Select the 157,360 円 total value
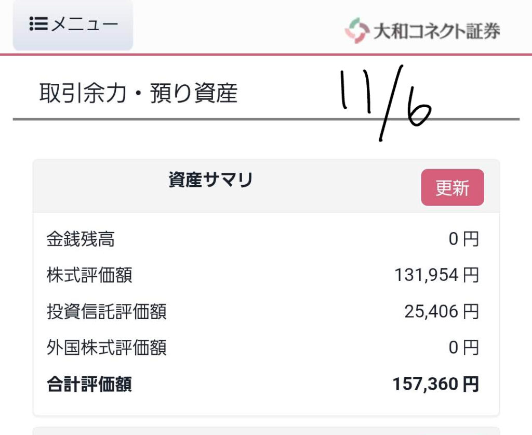 435,385
